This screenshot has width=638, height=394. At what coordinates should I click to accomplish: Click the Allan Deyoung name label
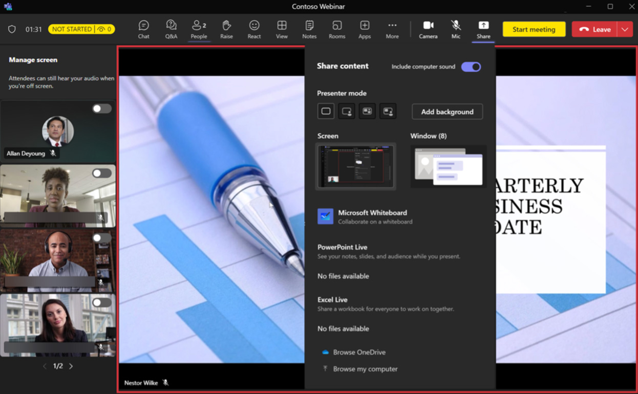coord(26,154)
